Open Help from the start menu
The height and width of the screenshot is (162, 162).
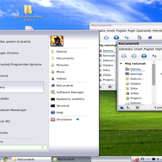click(57, 113)
